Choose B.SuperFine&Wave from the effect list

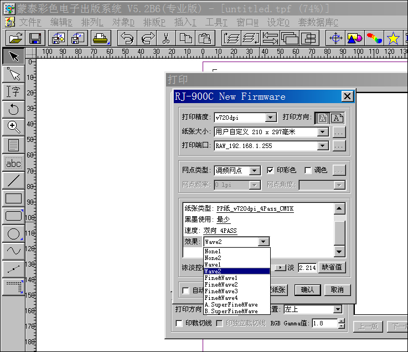point(236,311)
